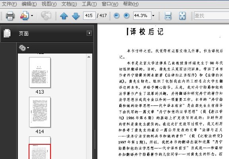Open the collaborate people icon

point(24,15)
